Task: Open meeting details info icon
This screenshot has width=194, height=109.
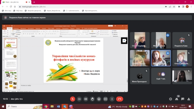Action: tap(170, 99)
